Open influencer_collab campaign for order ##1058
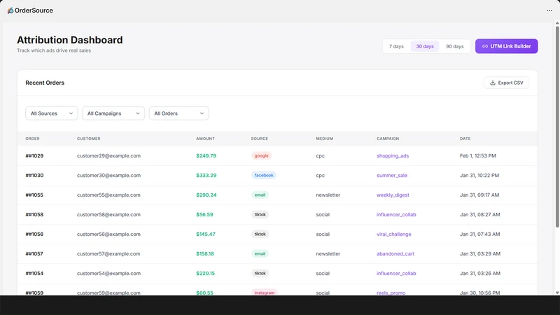The width and height of the screenshot is (560, 315). [x=396, y=215]
